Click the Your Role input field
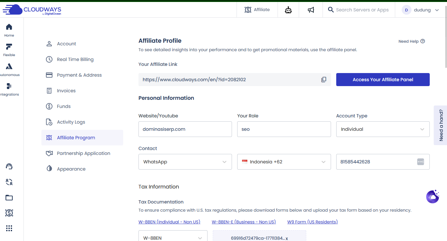 coord(284,129)
